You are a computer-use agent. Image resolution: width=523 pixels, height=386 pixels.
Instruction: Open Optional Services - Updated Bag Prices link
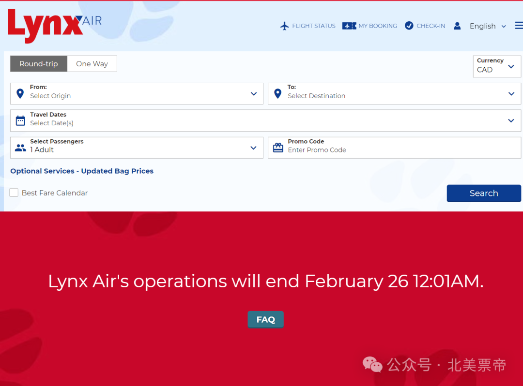(82, 171)
